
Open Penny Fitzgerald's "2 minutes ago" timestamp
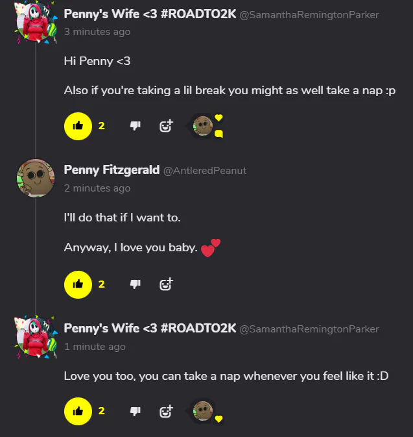tap(97, 188)
